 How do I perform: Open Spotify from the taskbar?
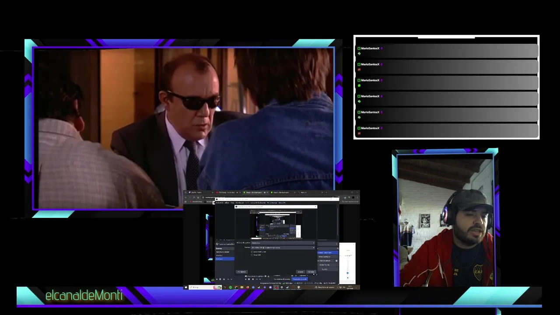click(231, 287)
